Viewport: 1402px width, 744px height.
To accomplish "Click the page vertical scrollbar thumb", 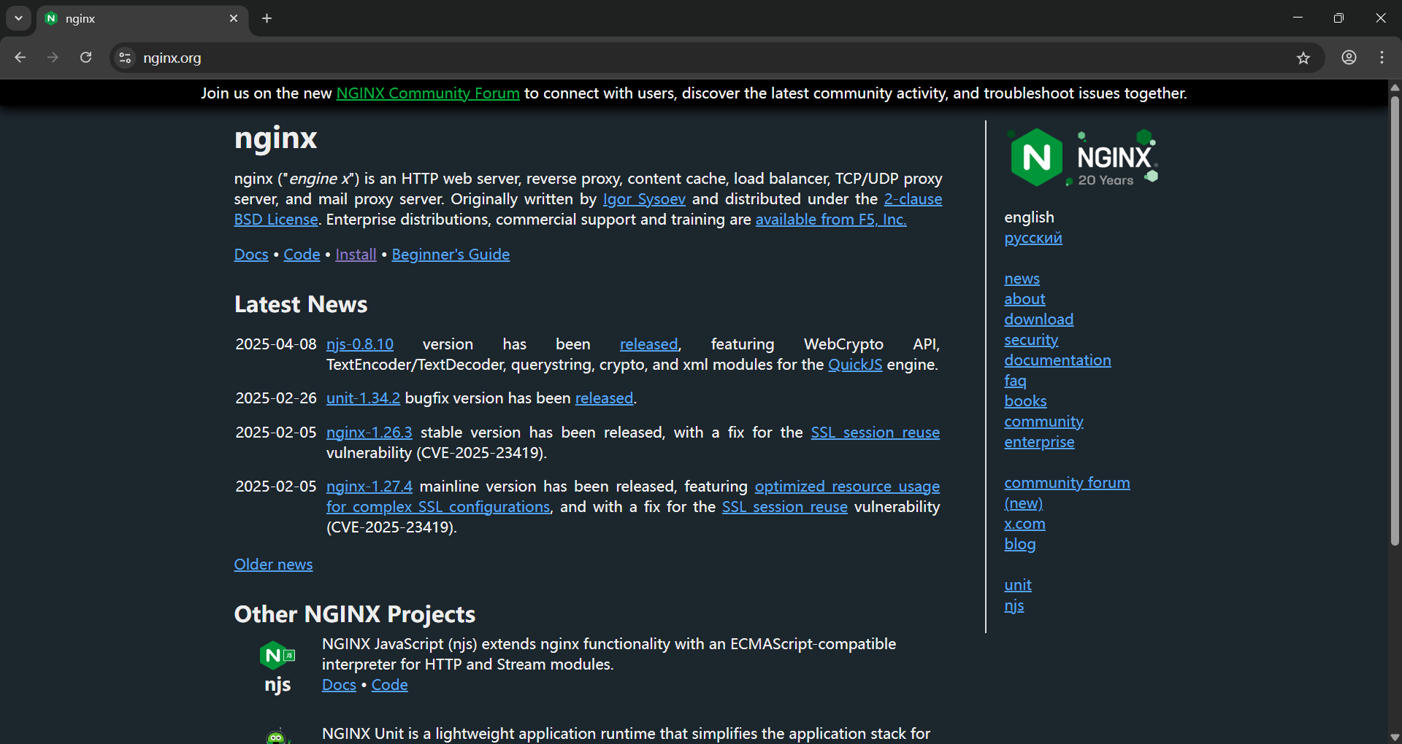I will pyautogui.click(x=1395, y=321).
